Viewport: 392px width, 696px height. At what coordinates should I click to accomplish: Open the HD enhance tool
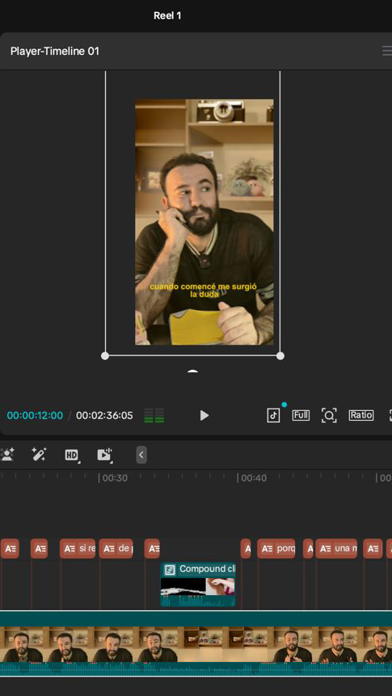72,455
